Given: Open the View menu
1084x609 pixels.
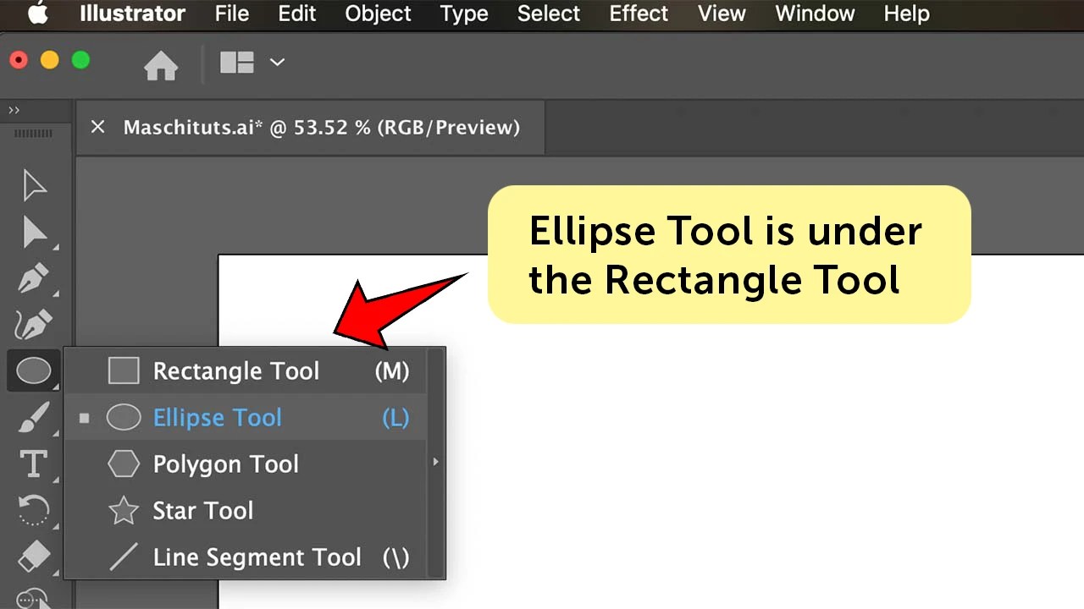Looking at the screenshot, I should click(x=722, y=14).
